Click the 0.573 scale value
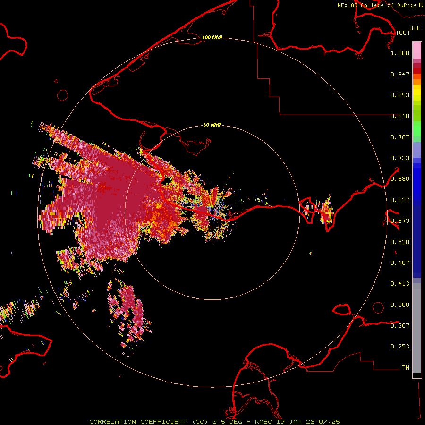This screenshot has height=425, width=425. tap(400, 221)
